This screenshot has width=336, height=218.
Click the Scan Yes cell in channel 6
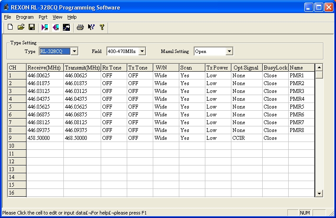point(192,115)
